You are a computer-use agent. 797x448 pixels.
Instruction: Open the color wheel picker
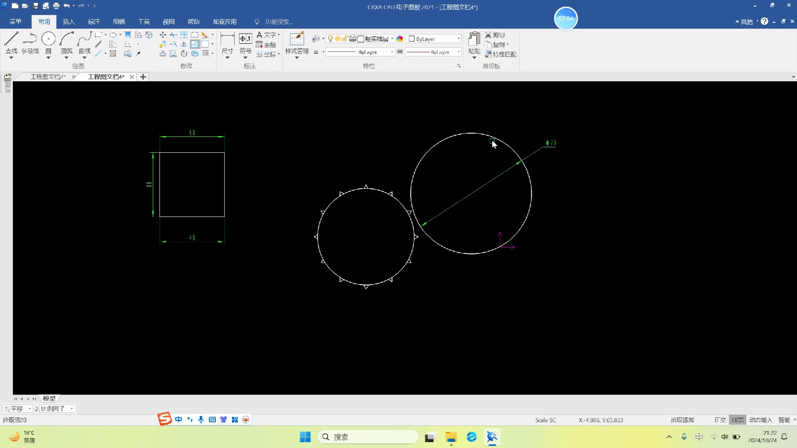coord(400,39)
